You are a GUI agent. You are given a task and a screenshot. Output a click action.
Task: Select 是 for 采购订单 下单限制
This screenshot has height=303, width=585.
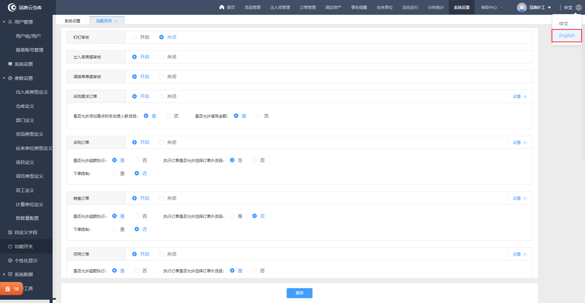(x=114, y=173)
